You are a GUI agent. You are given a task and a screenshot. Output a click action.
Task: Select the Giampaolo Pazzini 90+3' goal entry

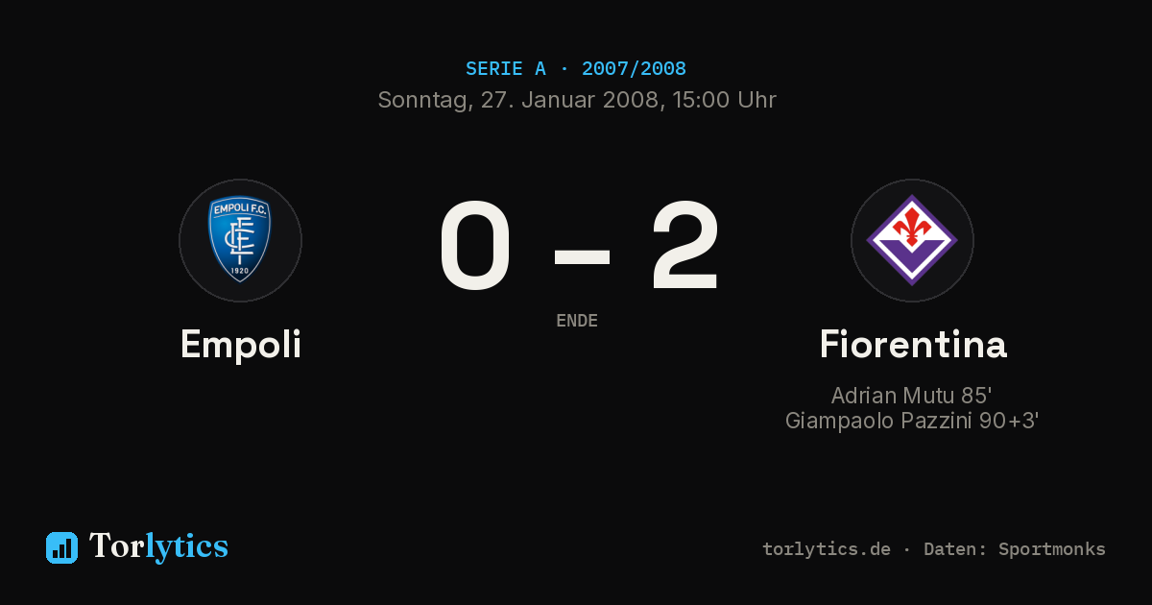point(912,421)
